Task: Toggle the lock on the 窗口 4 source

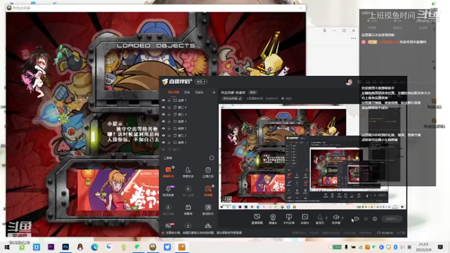Action: pos(169,107)
